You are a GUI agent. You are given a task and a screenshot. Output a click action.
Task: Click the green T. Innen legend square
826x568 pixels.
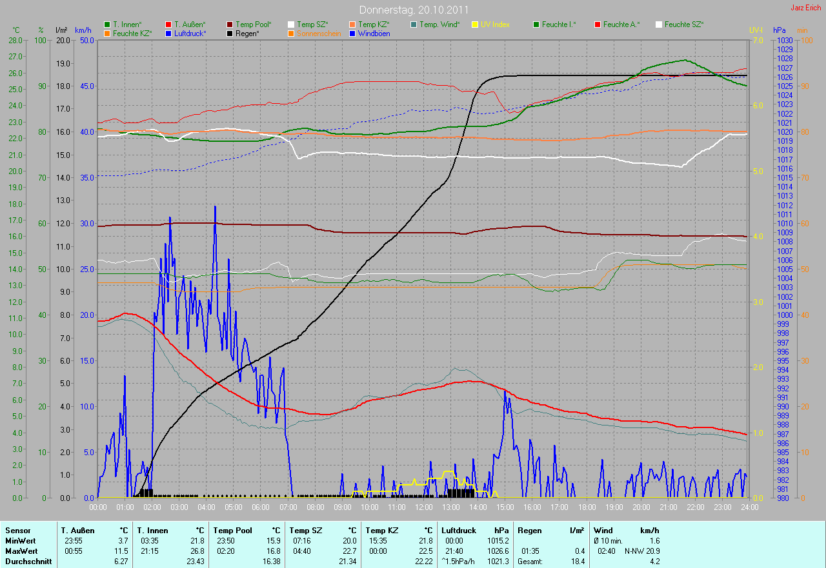tap(107, 24)
